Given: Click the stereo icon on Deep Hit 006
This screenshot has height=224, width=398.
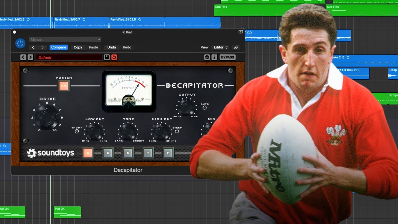Looking at the screenshot, I should coord(356,70).
